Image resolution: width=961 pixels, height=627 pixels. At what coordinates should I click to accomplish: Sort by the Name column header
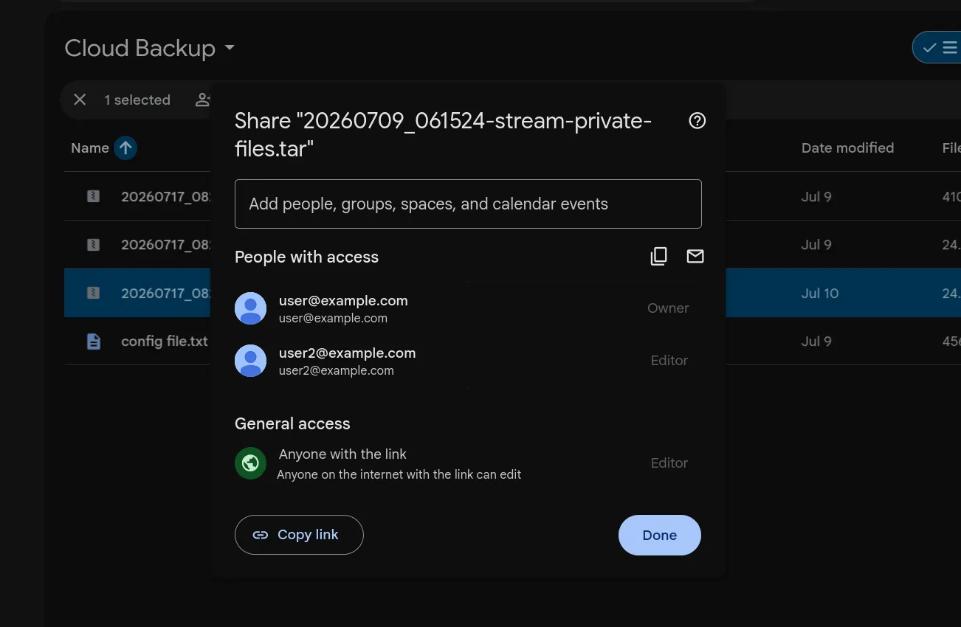90,148
